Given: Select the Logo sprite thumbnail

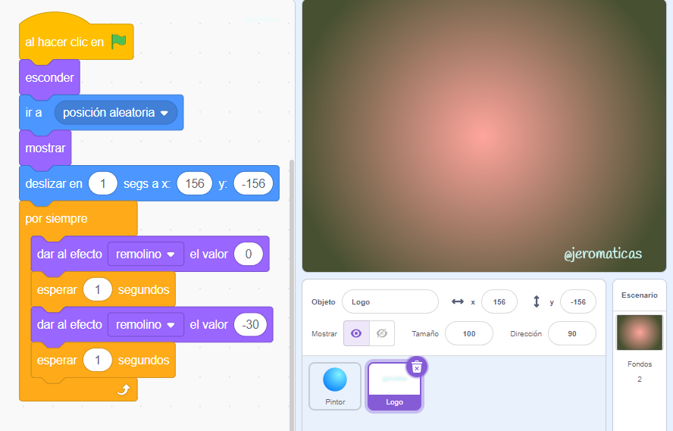Looking at the screenshot, I should (x=394, y=386).
